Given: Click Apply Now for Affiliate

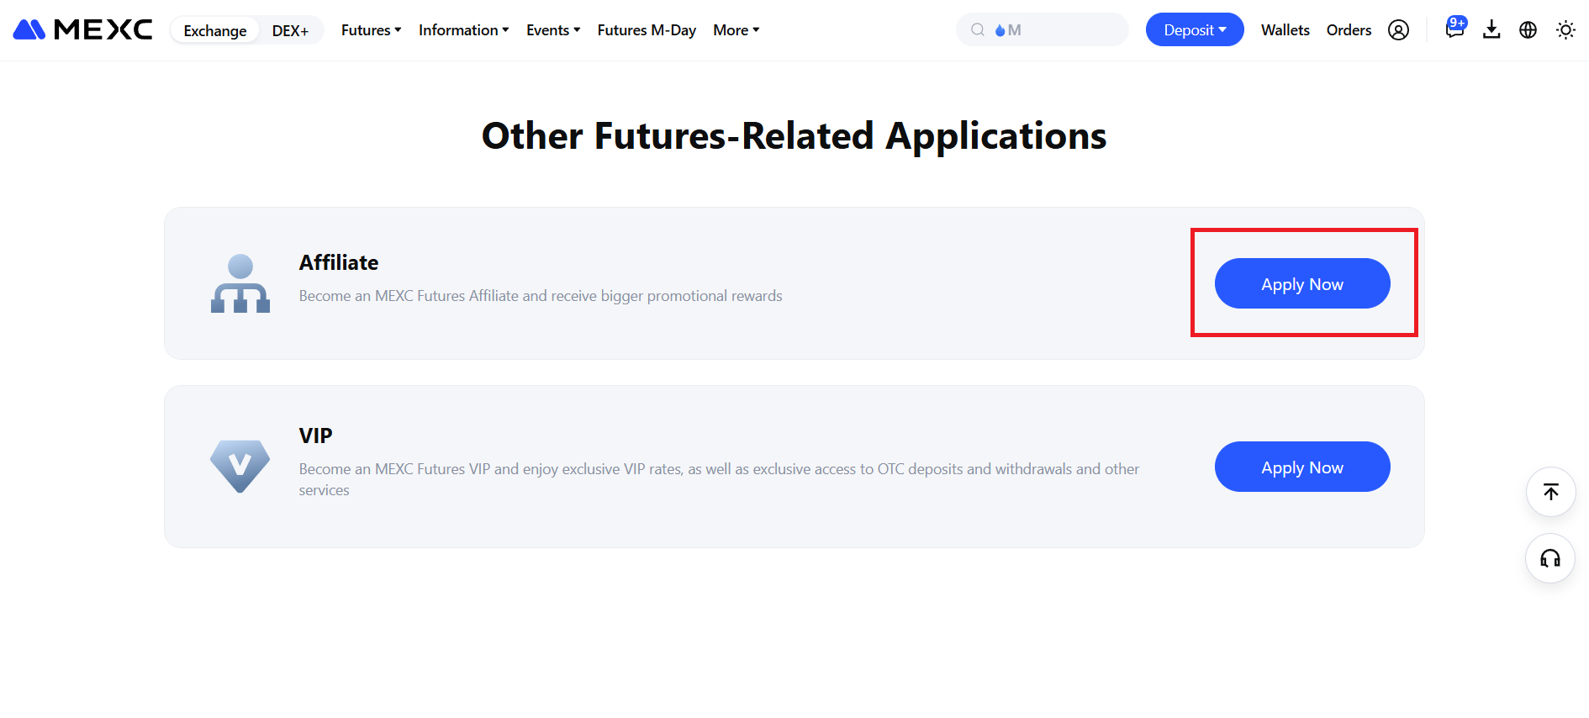Looking at the screenshot, I should [1301, 284].
